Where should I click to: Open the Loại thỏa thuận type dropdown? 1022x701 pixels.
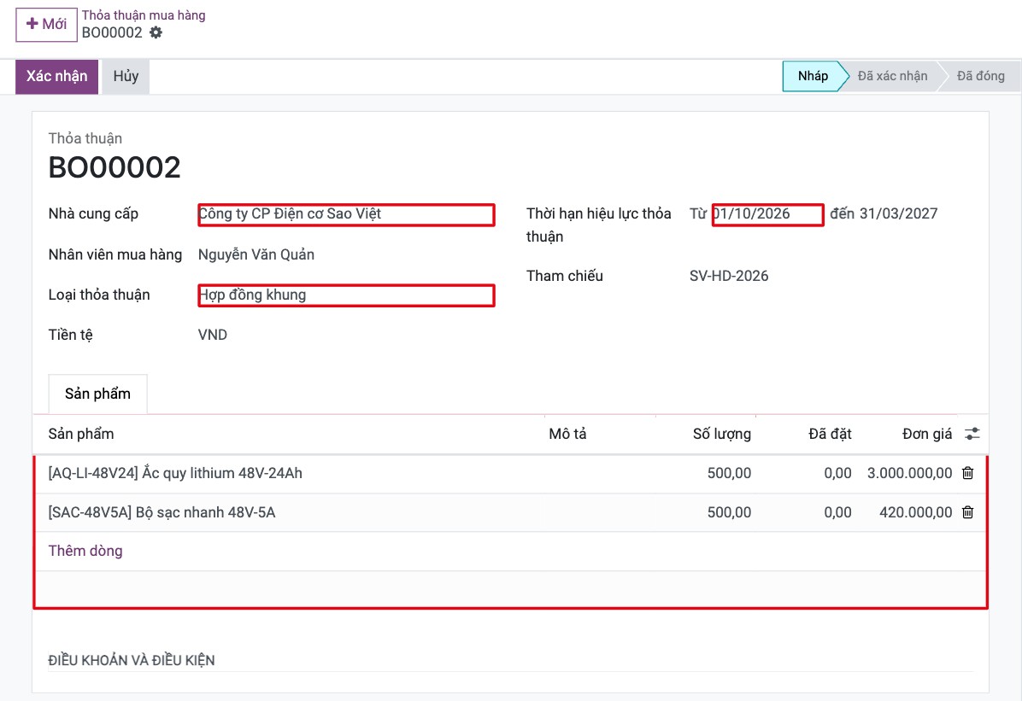(346, 295)
